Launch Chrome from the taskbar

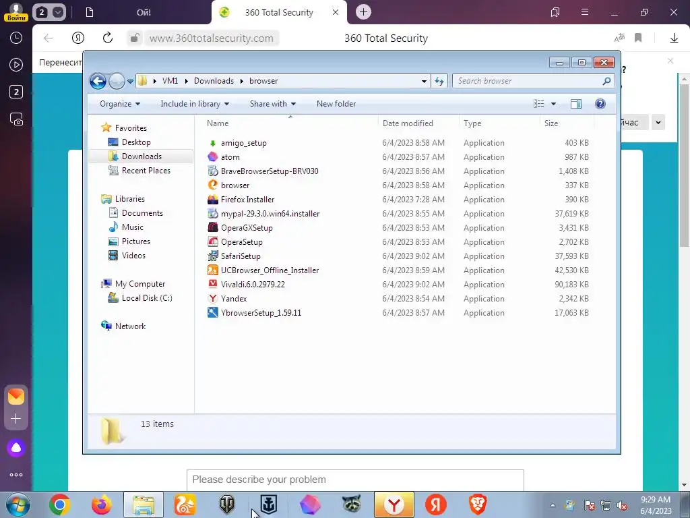point(60,505)
